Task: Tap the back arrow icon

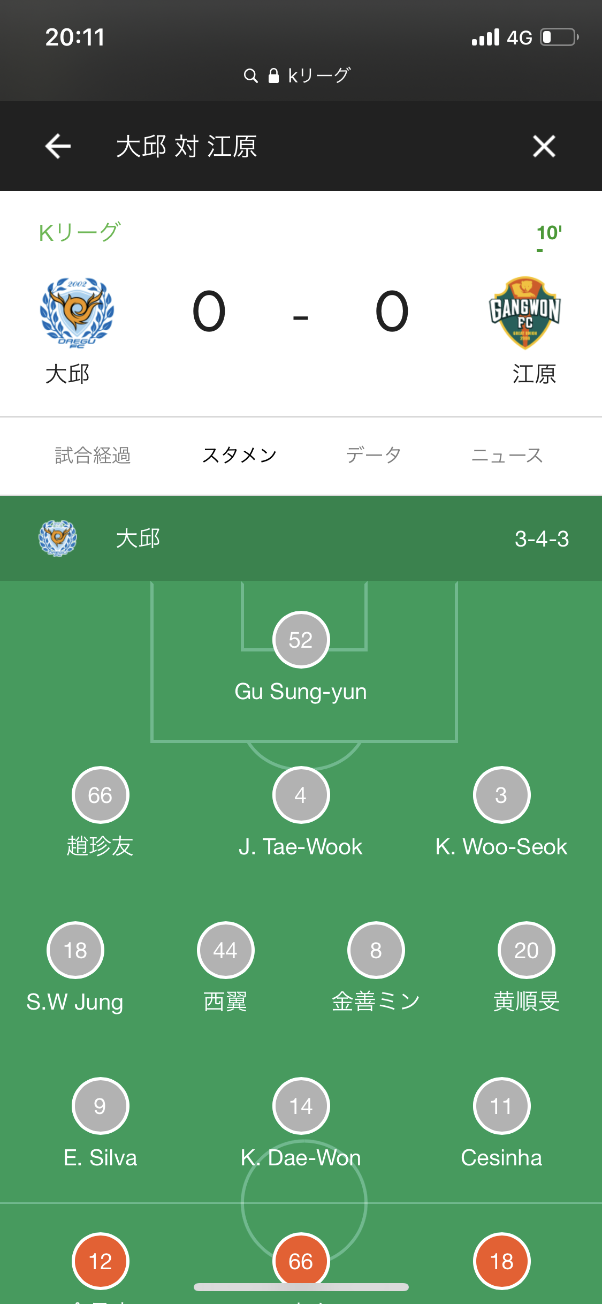Action: point(58,146)
